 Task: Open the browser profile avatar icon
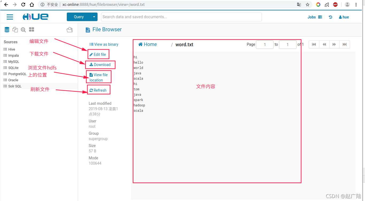[347, 5]
